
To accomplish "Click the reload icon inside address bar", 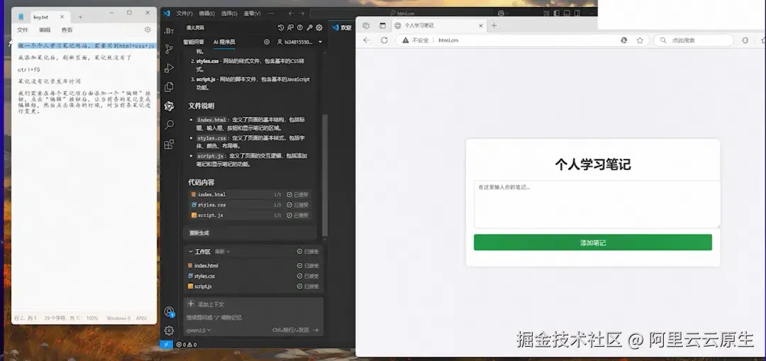I will pyautogui.click(x=624, y=40).
